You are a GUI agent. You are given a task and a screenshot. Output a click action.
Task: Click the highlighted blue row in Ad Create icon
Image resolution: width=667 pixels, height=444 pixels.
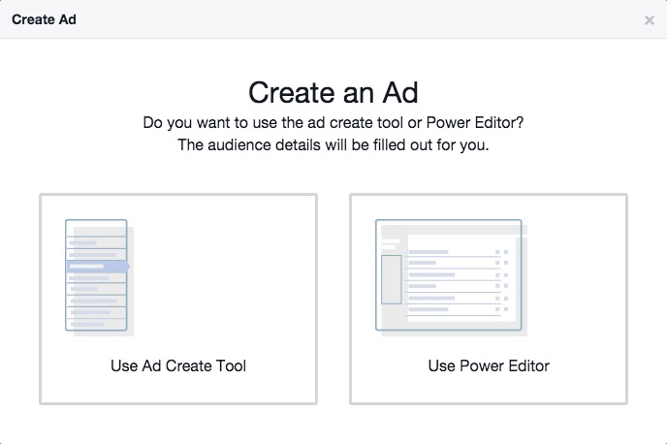tap(98, 267)
